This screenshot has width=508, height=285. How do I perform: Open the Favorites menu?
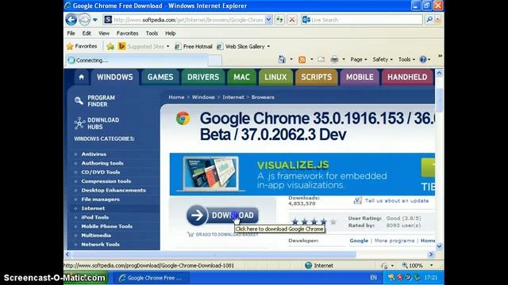(x=127, y=33)
